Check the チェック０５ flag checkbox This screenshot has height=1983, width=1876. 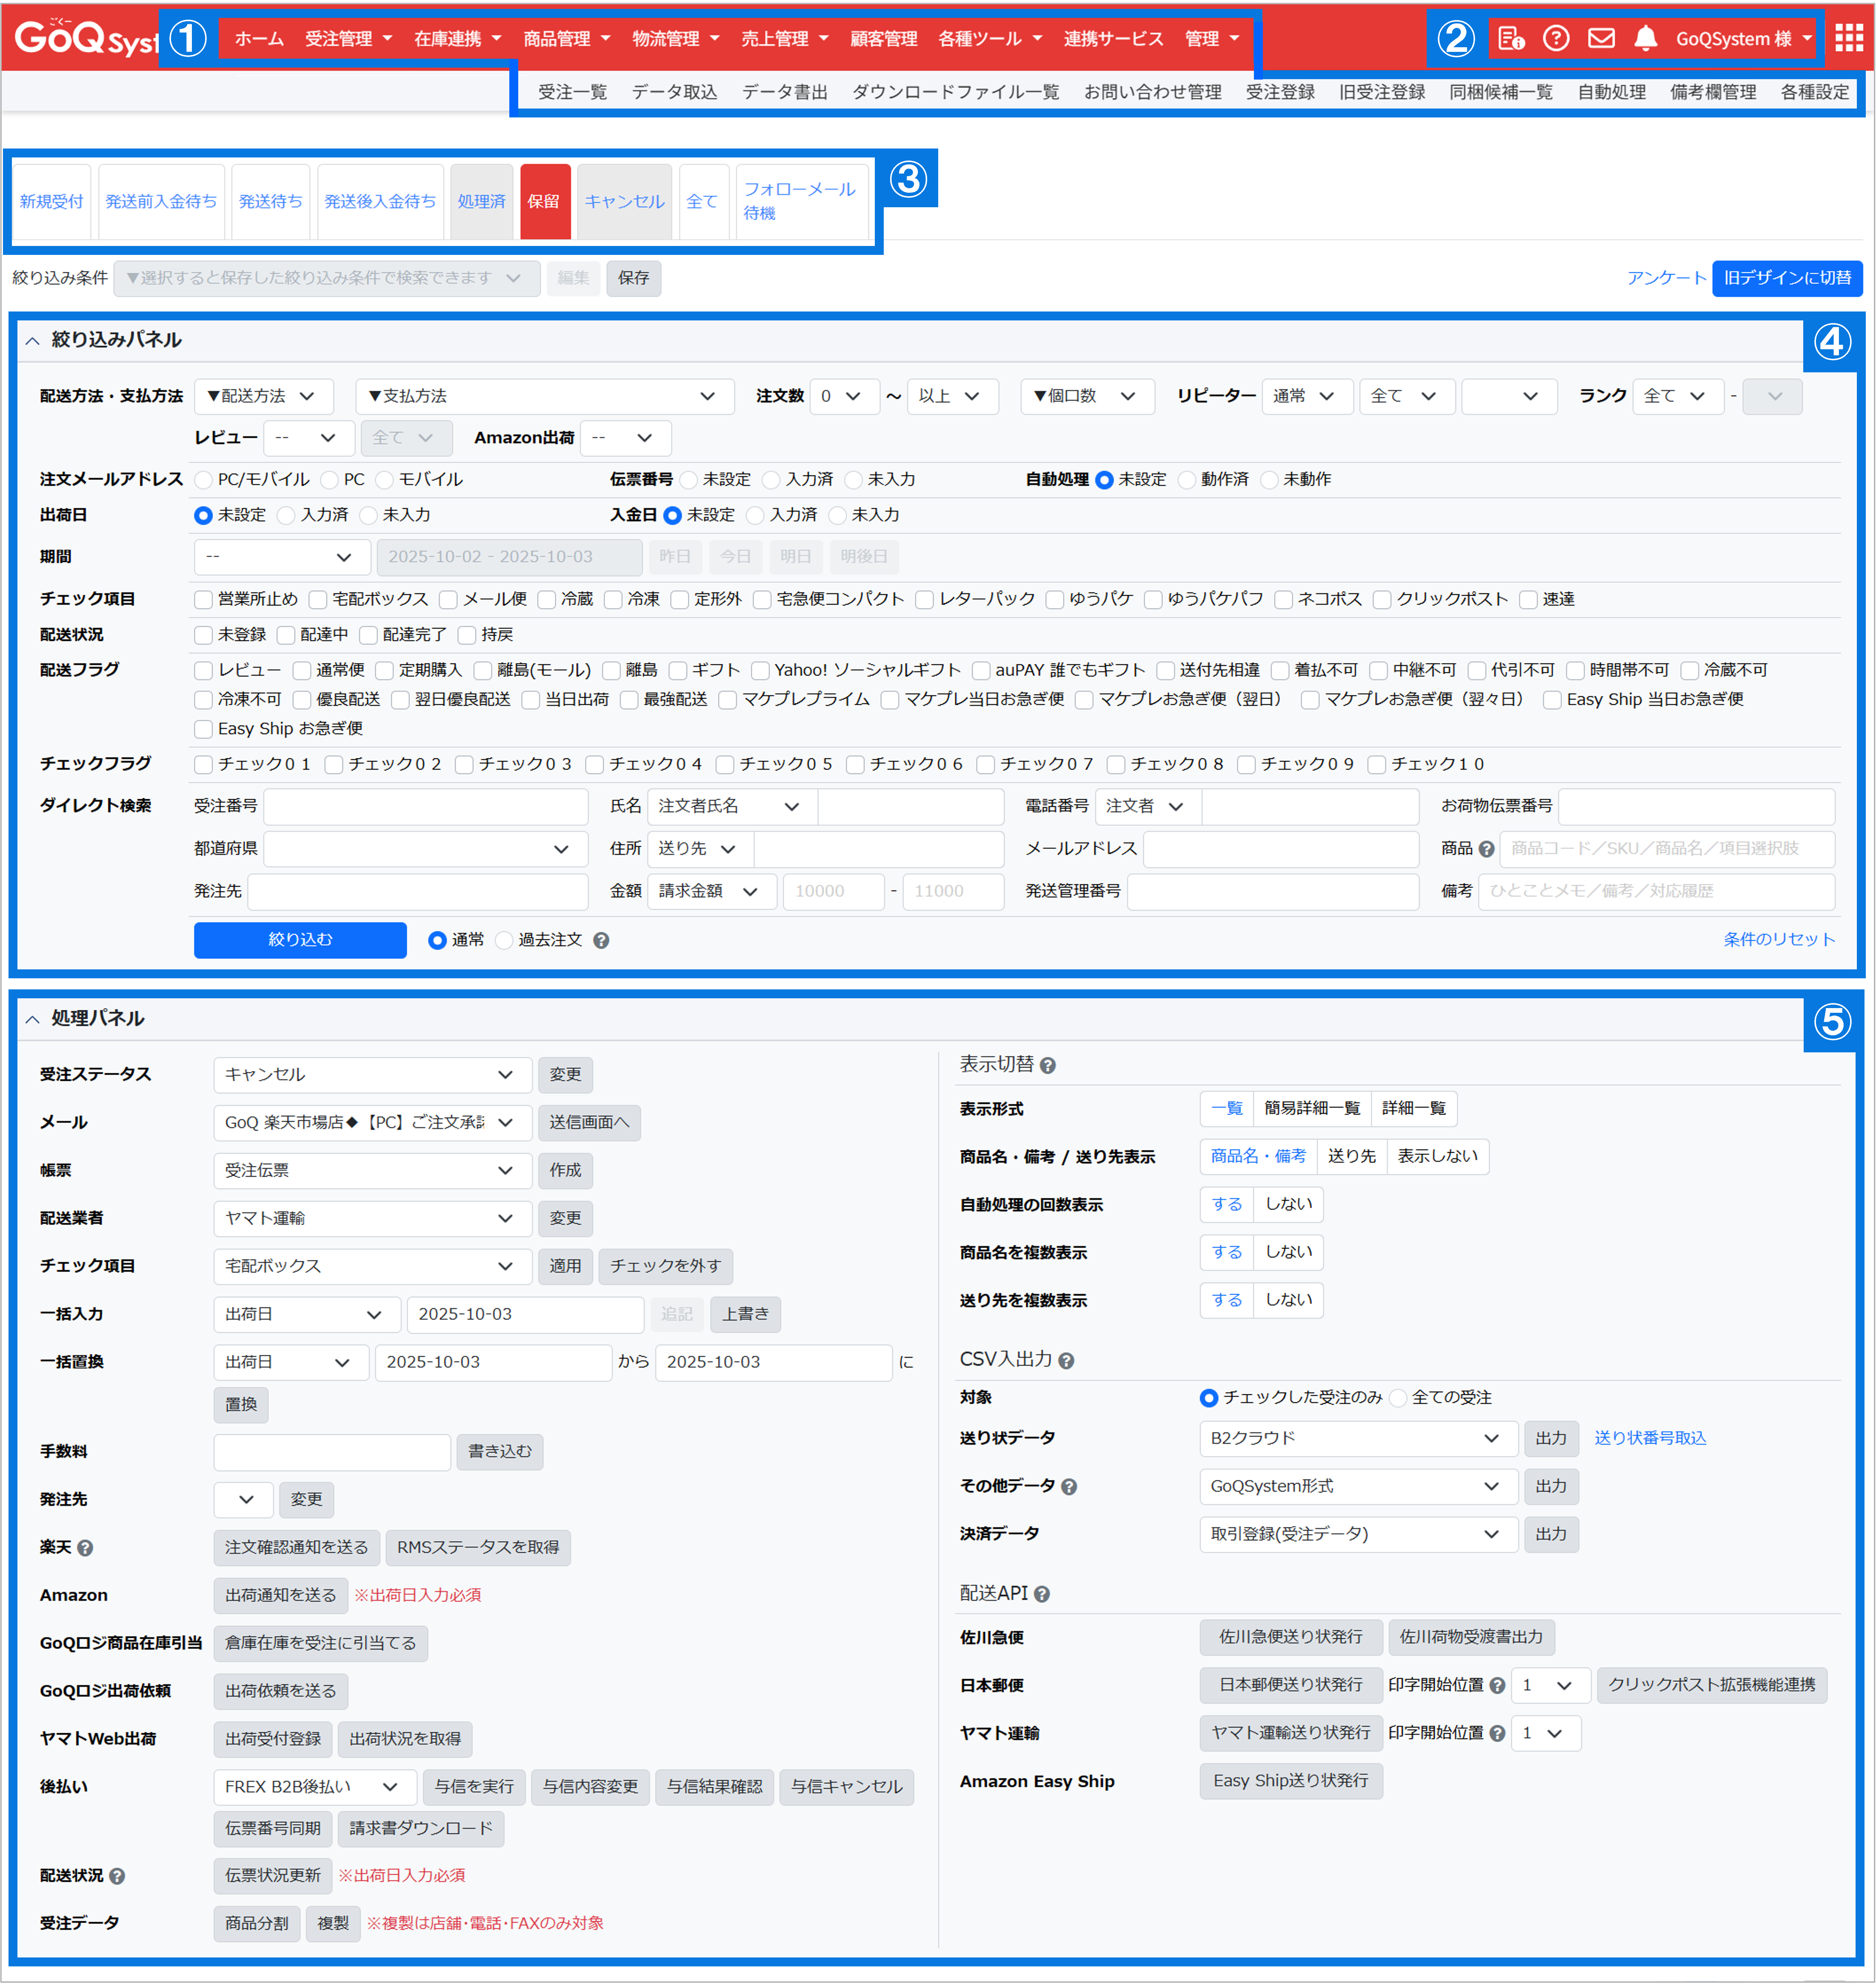click(x=726, y=765)
